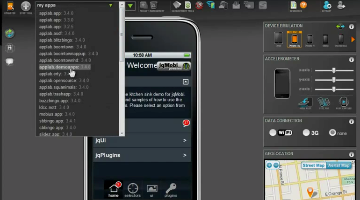
Task: Click the lock icon in left sidebar
Action: pyautogui.click(x=9, y=48)
